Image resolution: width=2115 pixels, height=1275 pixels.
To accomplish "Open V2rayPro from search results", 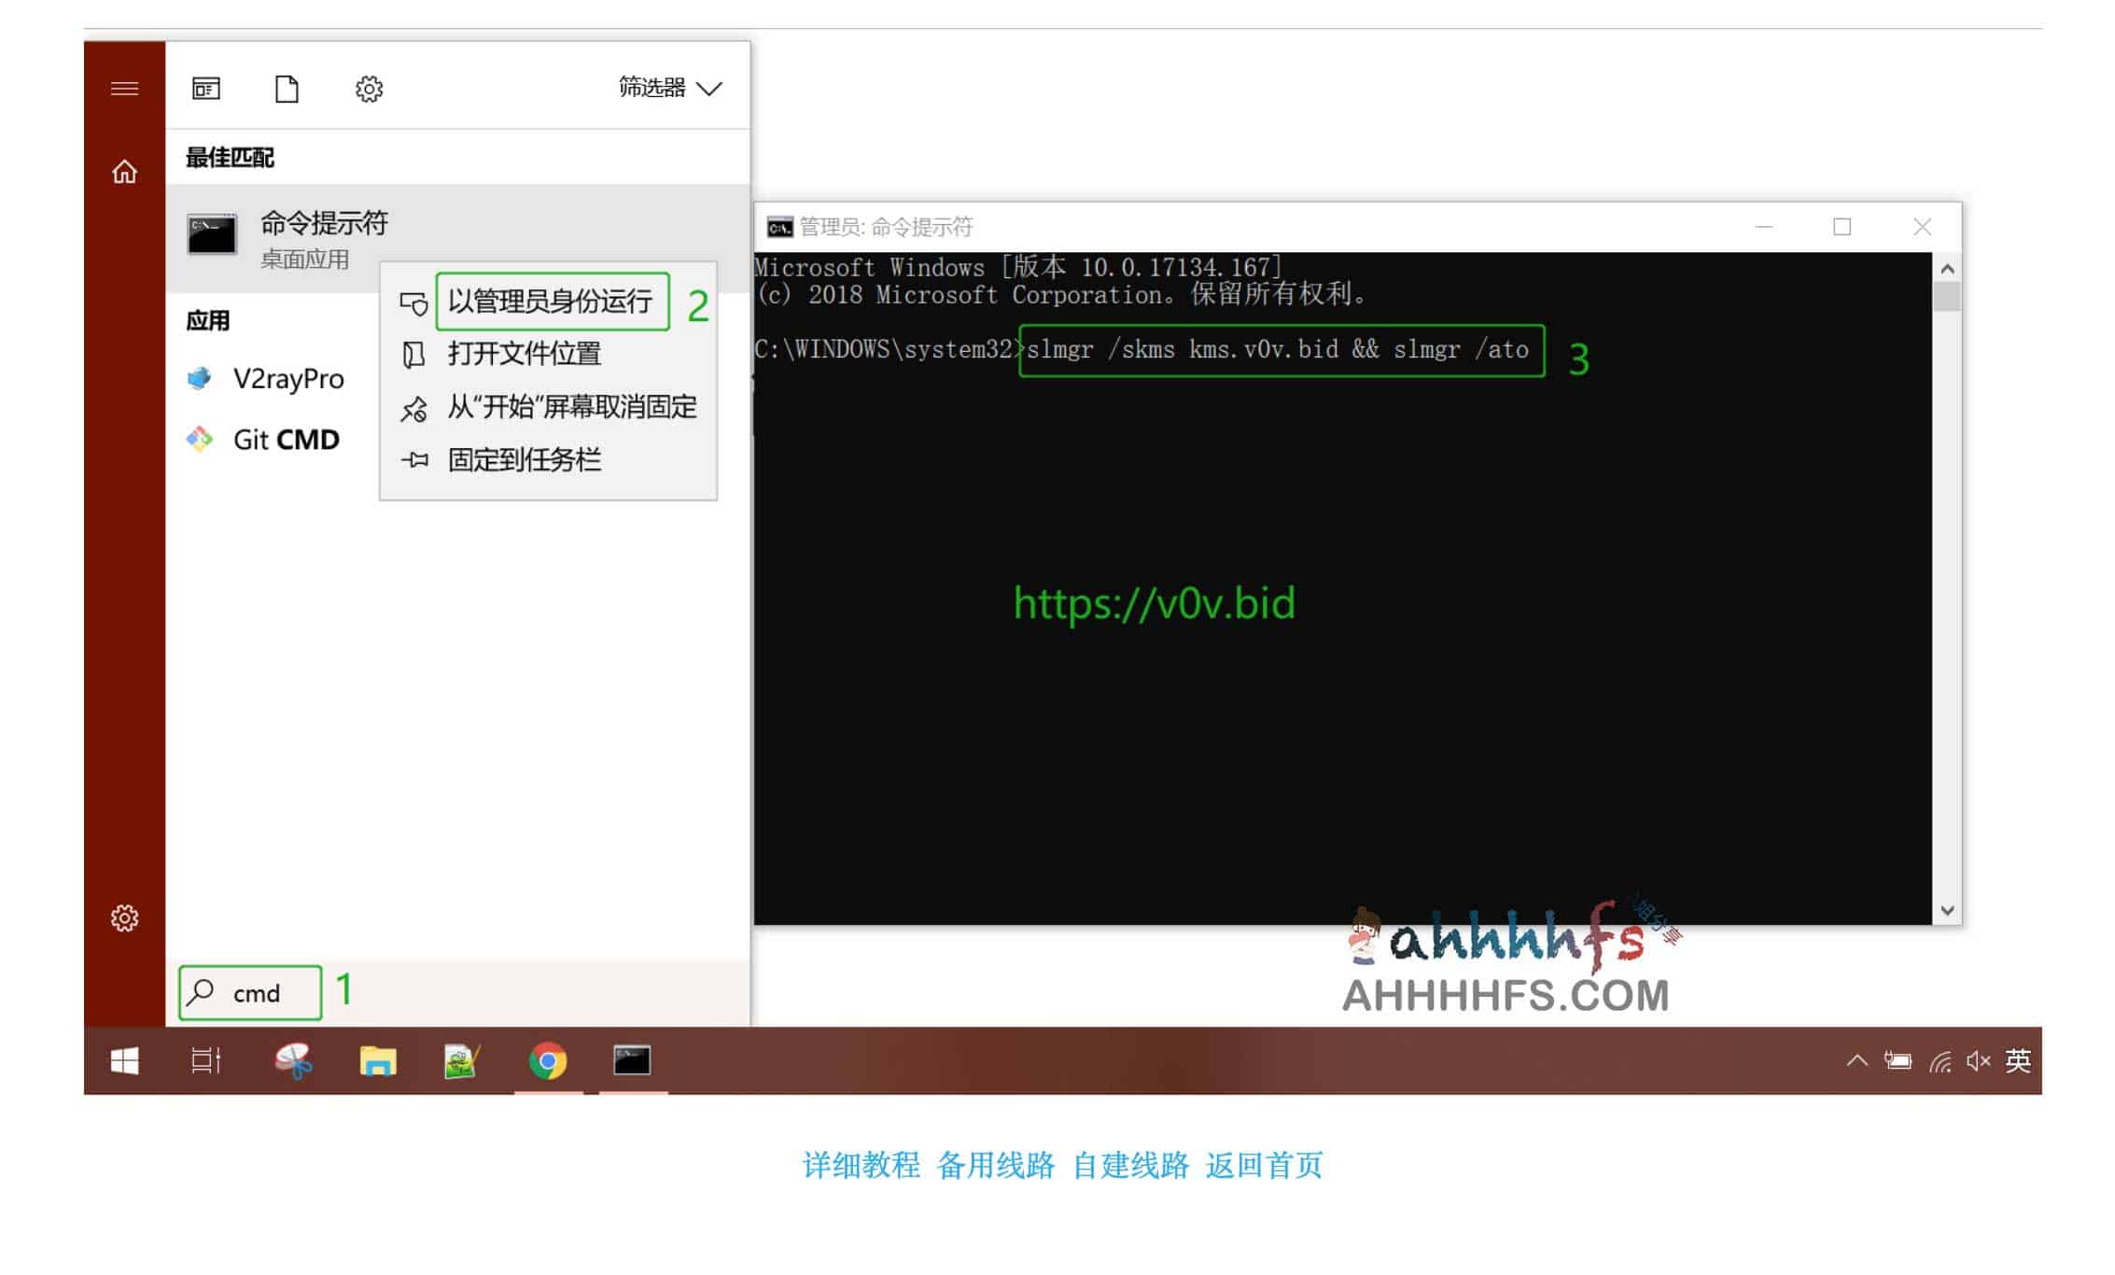I will click(x=287, y=380).
